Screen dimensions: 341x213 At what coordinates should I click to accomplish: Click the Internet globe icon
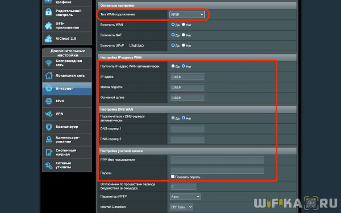49,88
